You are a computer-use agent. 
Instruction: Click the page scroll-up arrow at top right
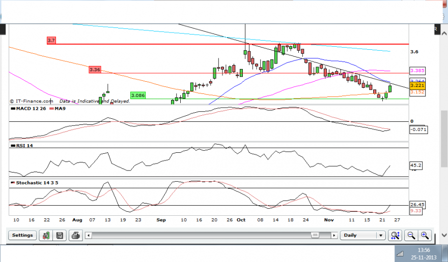[444, 34]
